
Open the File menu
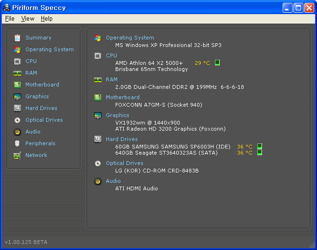pos(10,19)
